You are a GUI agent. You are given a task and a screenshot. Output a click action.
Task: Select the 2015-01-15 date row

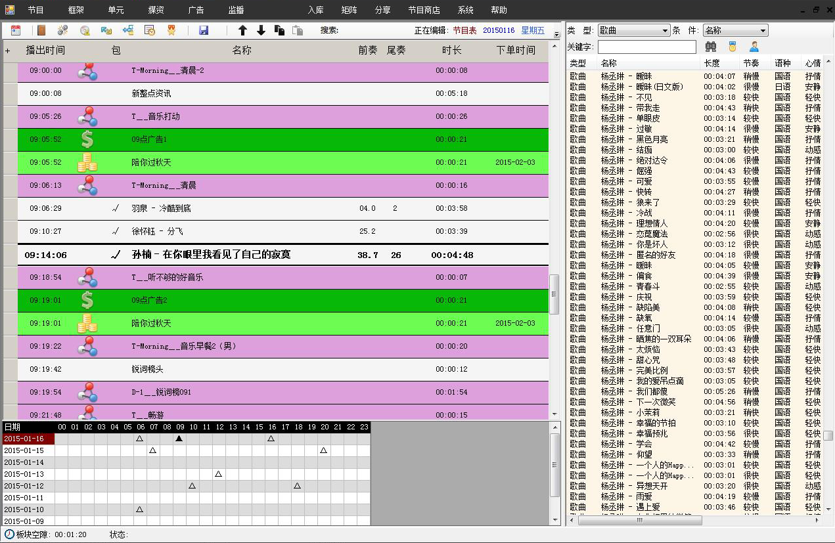[24, 450]
